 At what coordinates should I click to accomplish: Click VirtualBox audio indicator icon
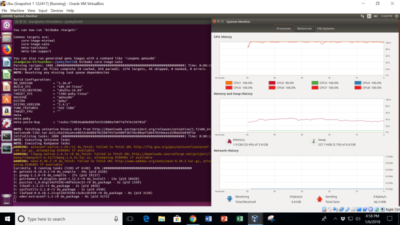coord(335,209)
